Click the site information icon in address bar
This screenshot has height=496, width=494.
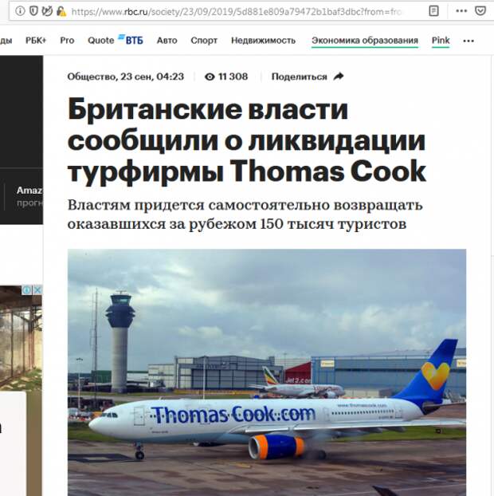pyautogui.click(x=20, y=11)
